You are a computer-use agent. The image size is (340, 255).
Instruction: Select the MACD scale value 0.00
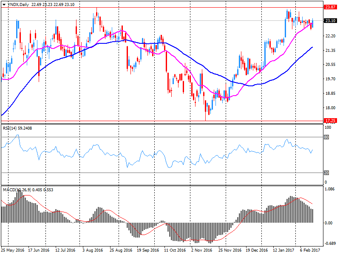[329, 223]
